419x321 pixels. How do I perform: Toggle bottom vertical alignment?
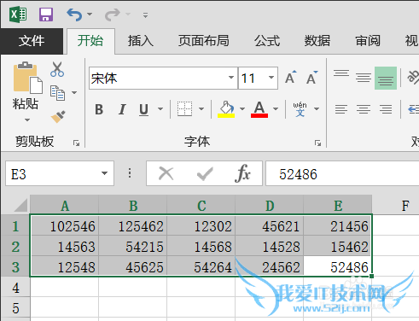click(386, 79)
